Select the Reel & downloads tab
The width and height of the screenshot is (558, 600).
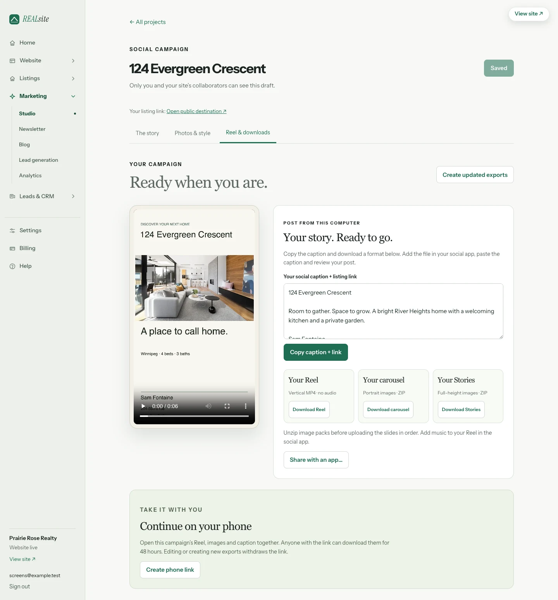tap(248, 132)
